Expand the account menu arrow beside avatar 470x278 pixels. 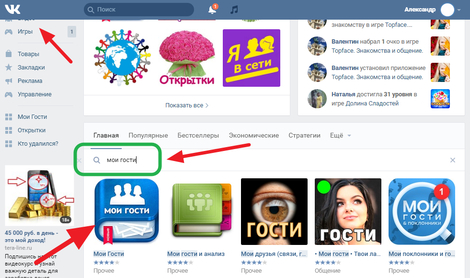[459, 10]
